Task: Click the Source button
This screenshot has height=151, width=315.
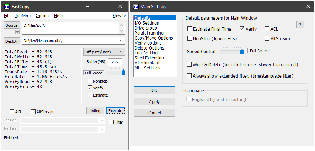Action: (12, 25)
